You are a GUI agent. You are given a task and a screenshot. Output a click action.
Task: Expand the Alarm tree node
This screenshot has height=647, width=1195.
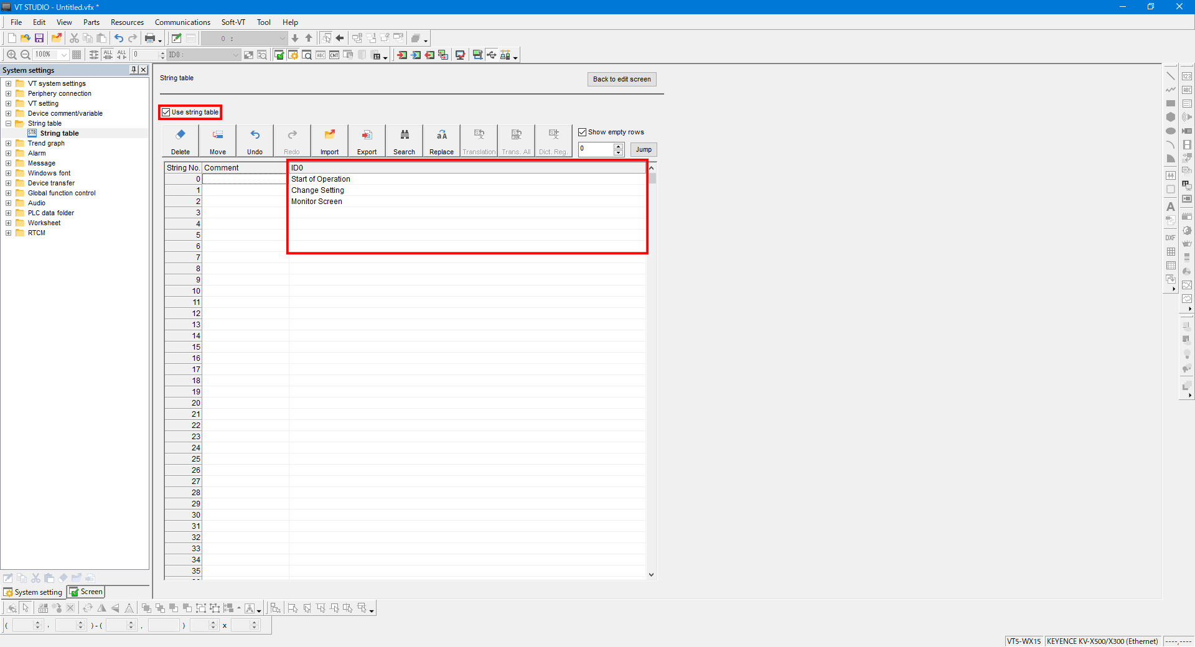point(9,154)
